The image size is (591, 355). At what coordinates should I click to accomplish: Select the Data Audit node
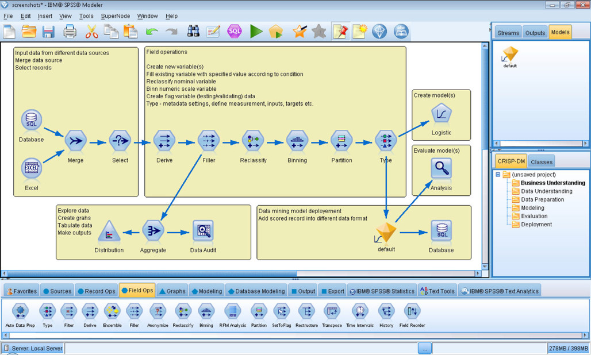point(203,231)
